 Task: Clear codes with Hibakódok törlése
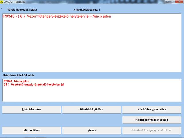pos(91,110)
